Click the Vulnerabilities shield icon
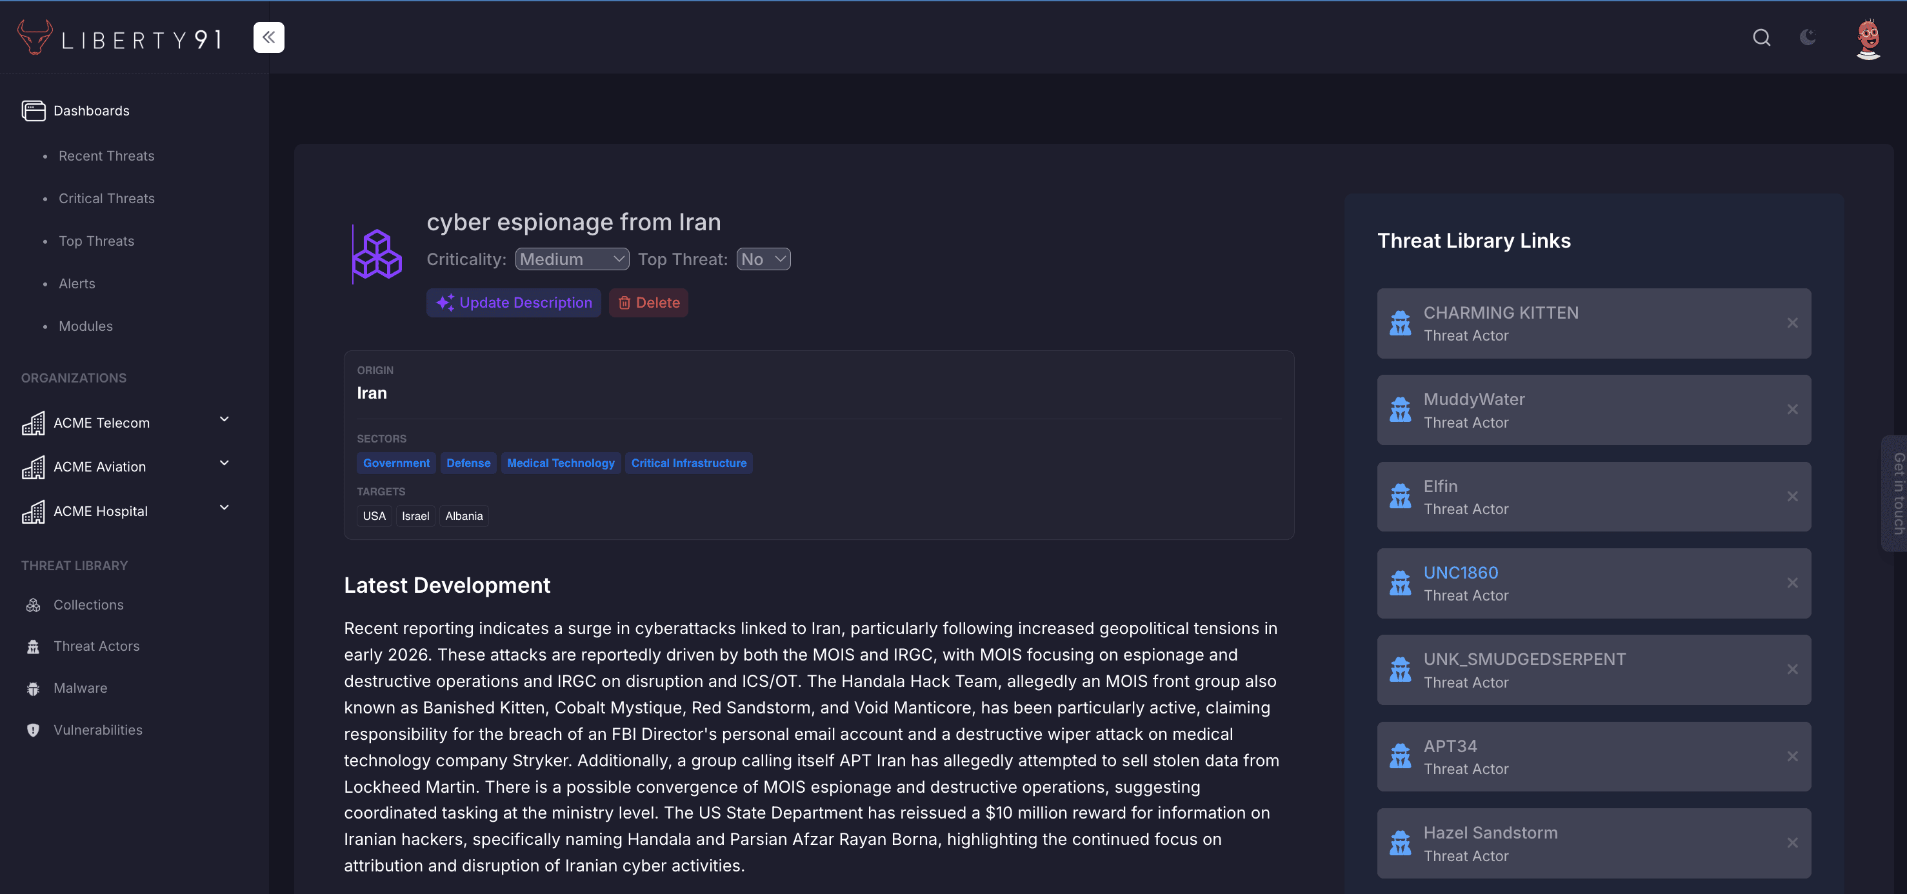This screenshot has width=1907, height=894. pos(34,730)
